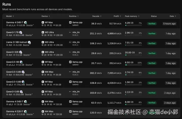Viewport: 182px width, 119px height.
Task: Click the badge icon beside Gemma 4 E4B IT q4_k_m
Action: pos(26,23)
